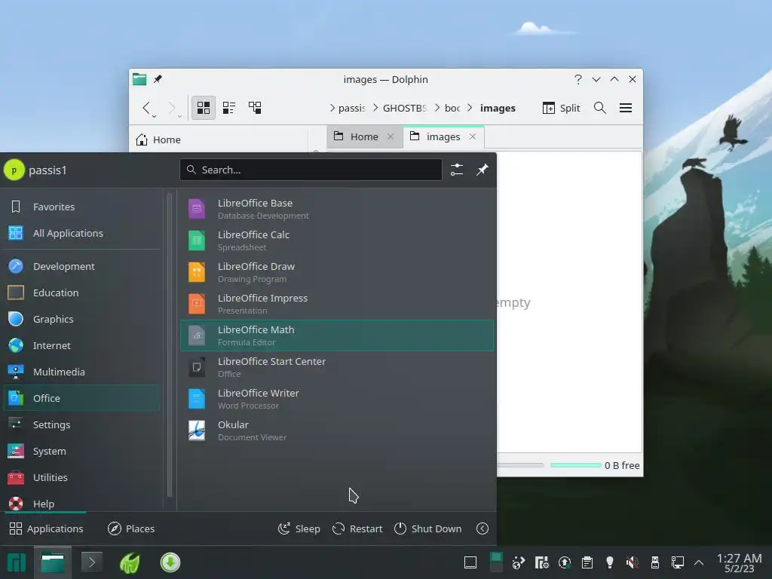Screen dimensions: 772x579
Task: Click the Sleep button
Action: [x=299, y=528]
